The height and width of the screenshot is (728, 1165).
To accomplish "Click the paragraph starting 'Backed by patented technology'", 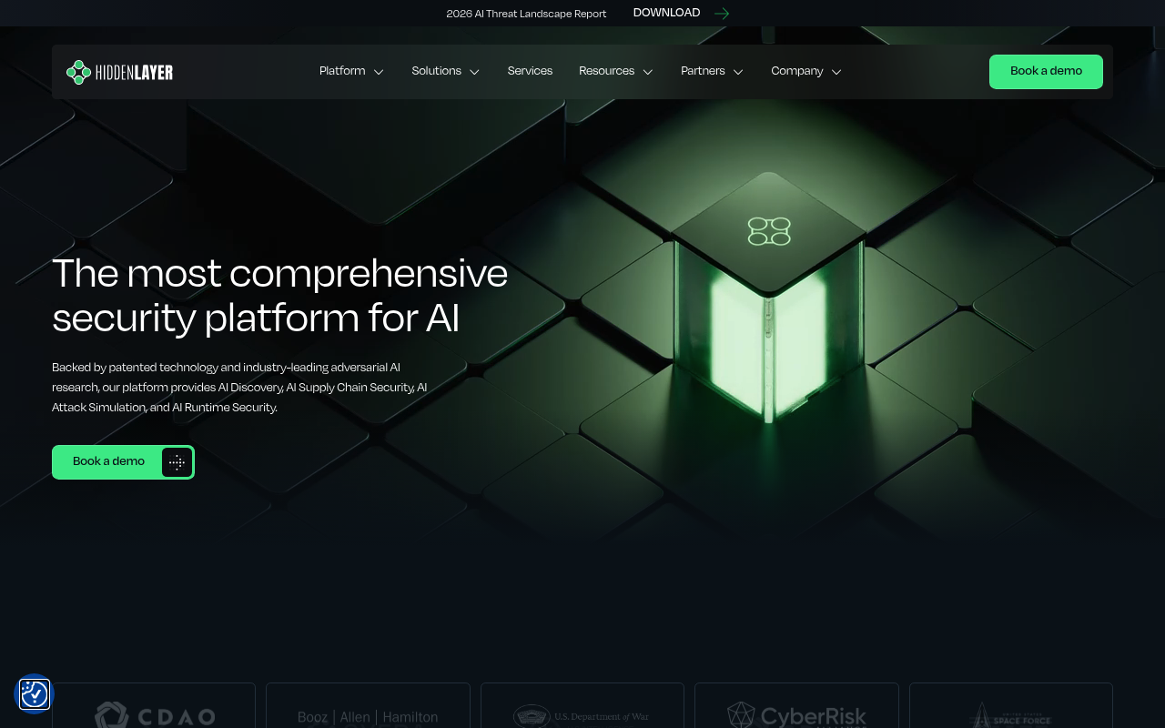I will (239, 388).
